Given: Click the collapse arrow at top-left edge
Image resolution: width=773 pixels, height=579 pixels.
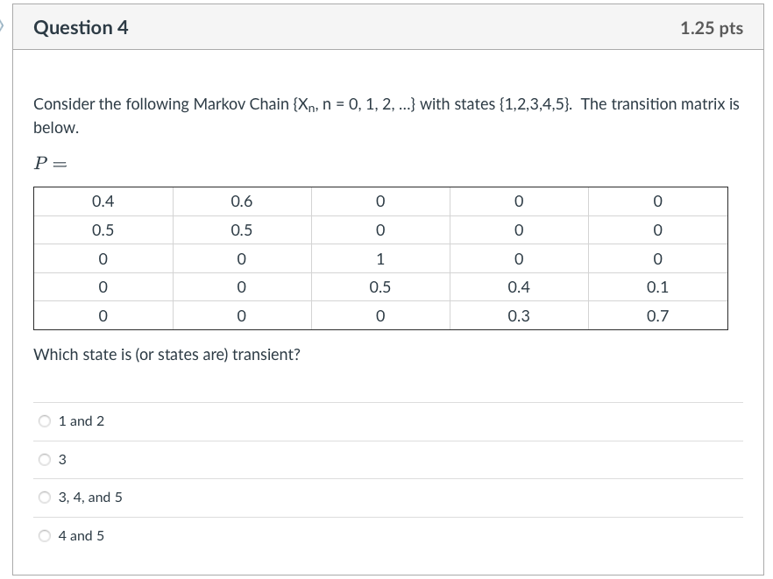Looking at the screenshot, I should [4, 27].
